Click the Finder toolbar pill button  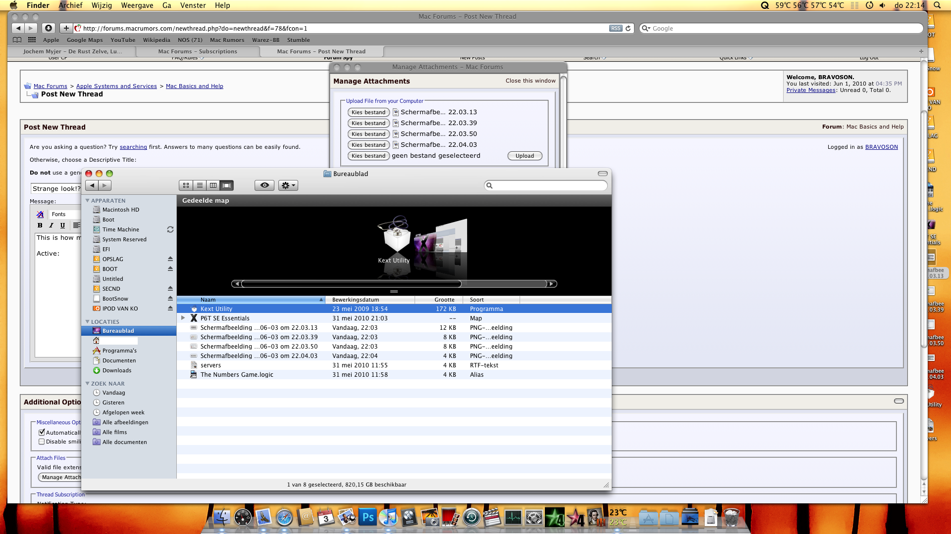point(602,174)
